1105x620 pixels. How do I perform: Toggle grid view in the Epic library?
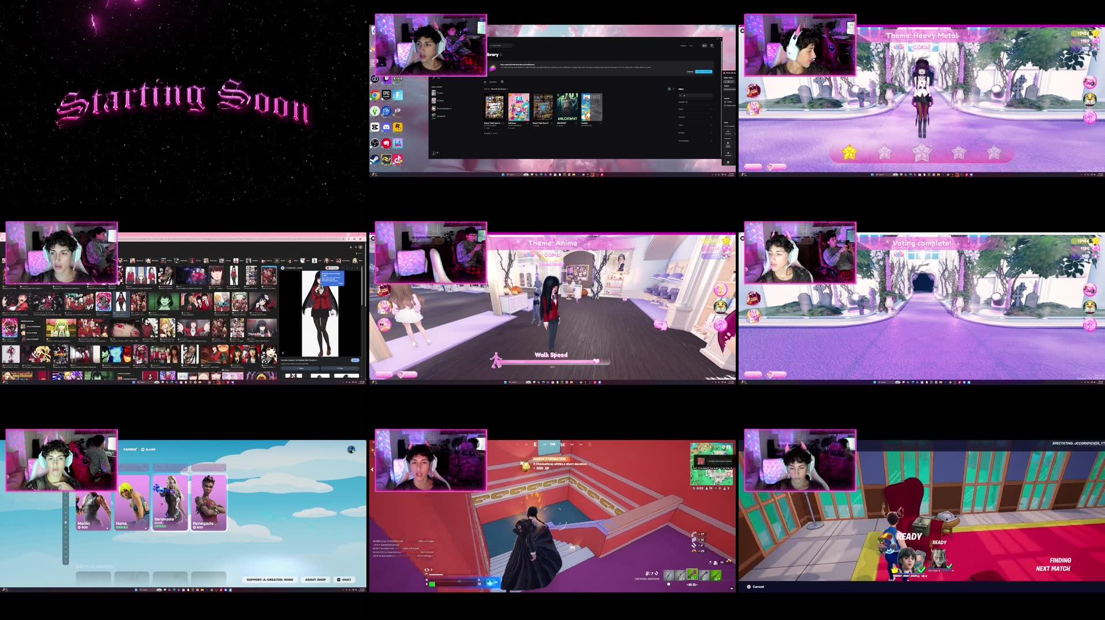click(669, 89)
